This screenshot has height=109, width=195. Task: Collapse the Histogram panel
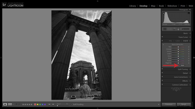point(190,10)
